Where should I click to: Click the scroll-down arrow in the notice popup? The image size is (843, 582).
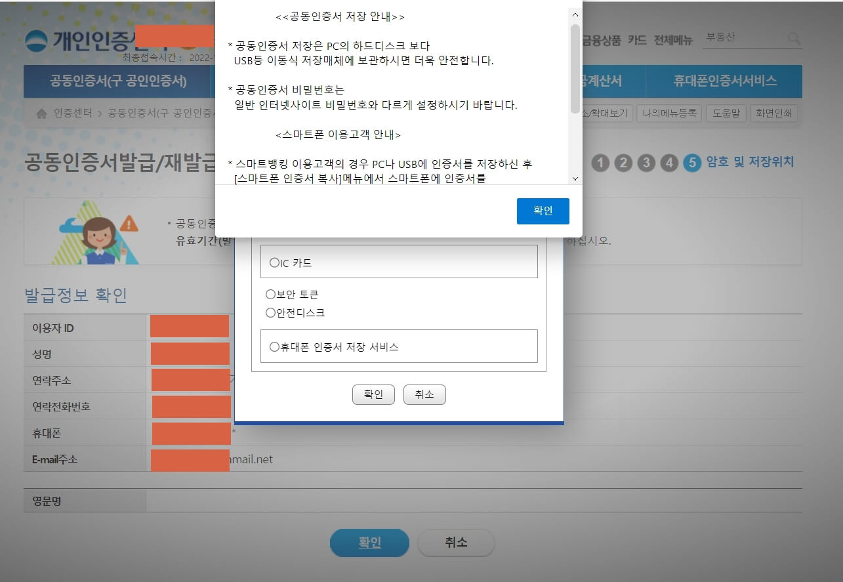575,178
